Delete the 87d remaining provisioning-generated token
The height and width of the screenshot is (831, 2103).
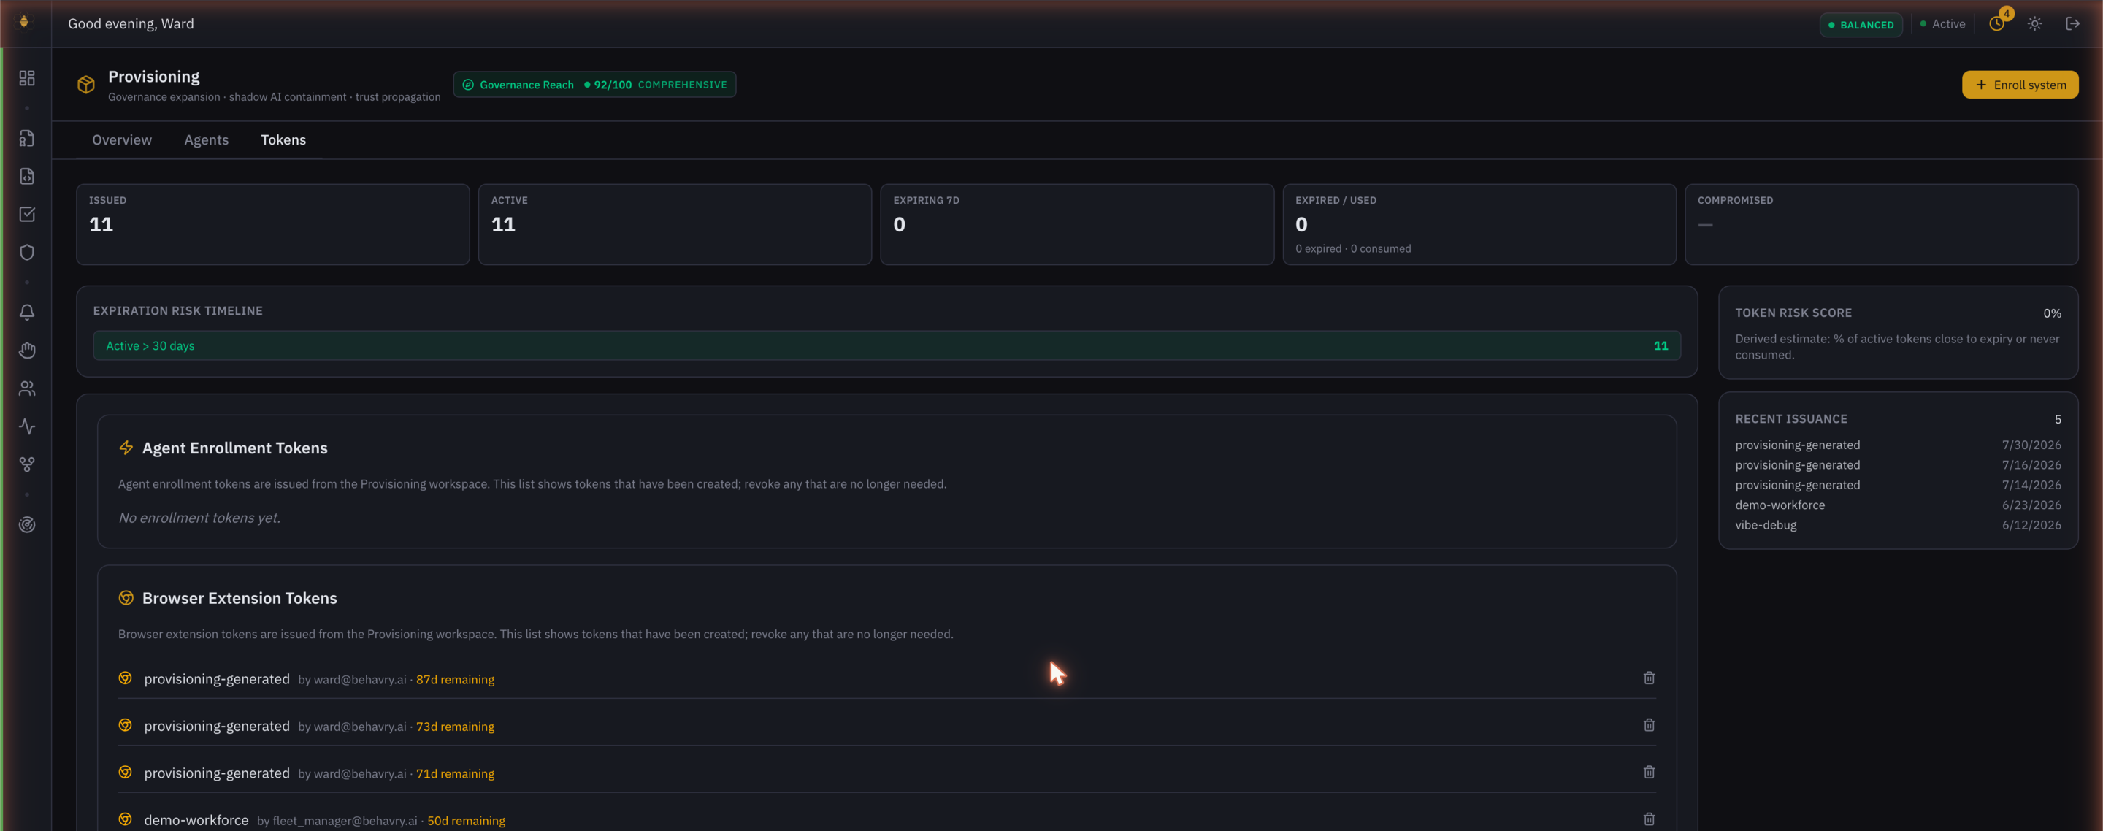[1649, 678]
